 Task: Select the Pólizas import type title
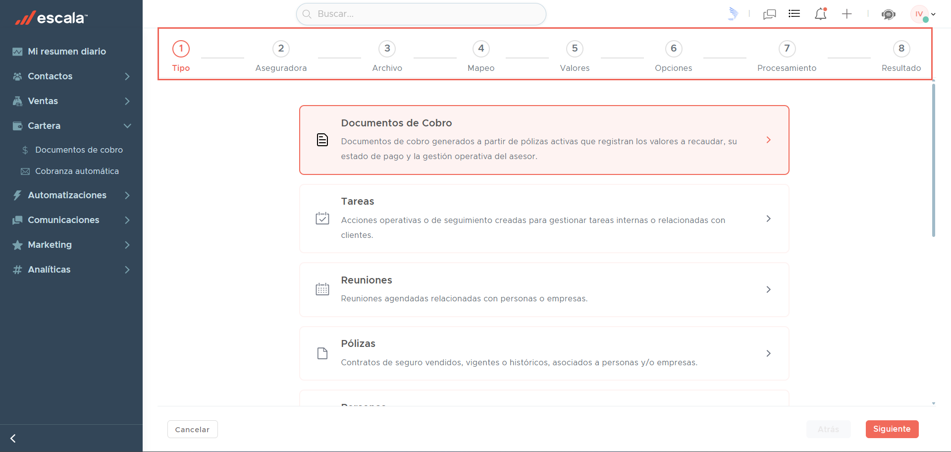tap(358, 343)
